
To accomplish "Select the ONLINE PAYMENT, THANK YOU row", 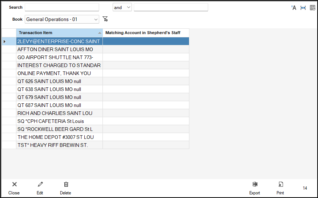I will coord(59,73).
